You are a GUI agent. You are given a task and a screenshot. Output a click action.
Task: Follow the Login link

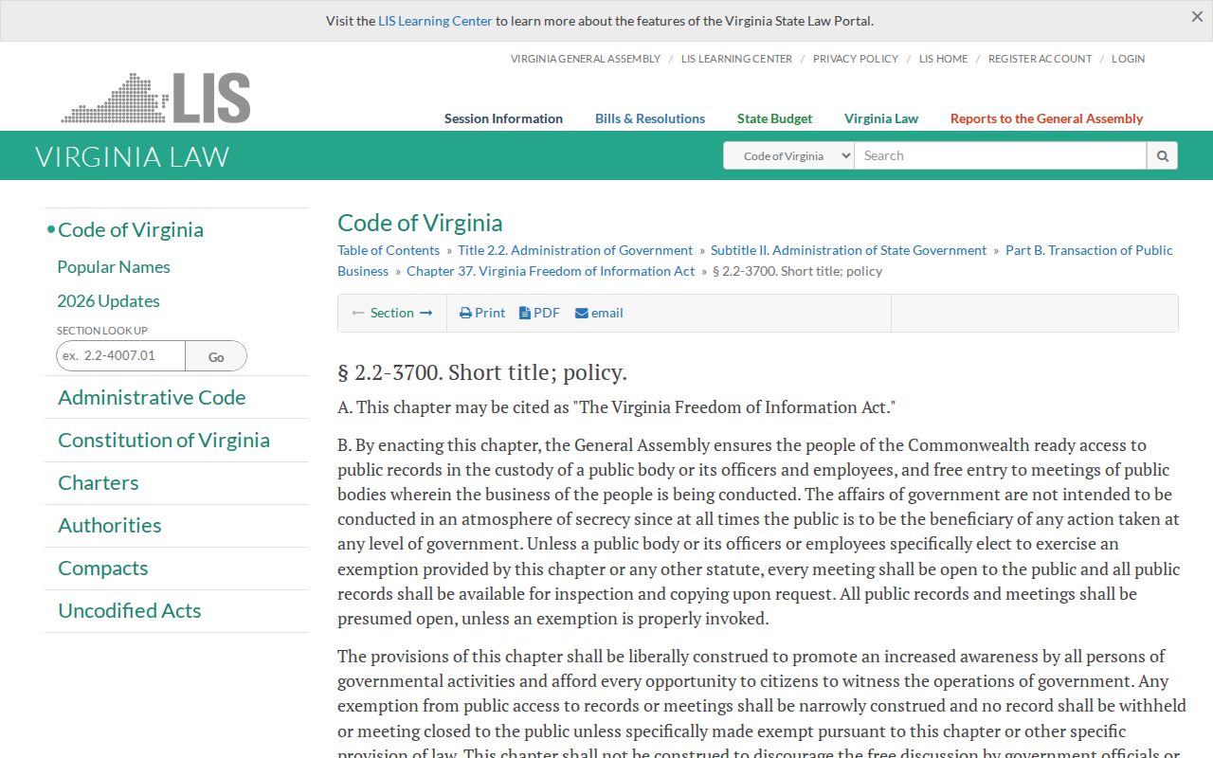point(1128,59)
